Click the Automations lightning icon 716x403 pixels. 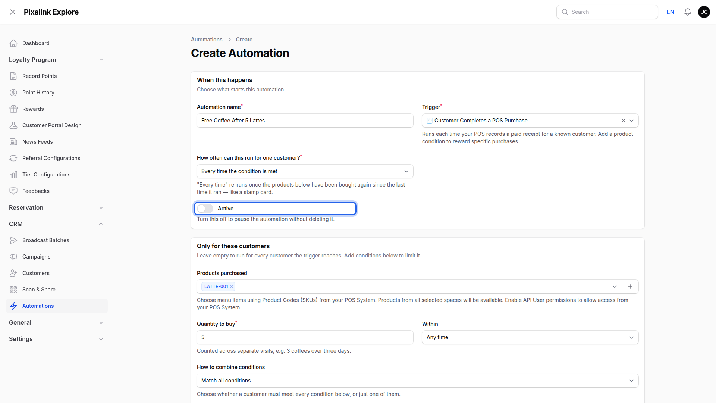click(x=13, y=306)
